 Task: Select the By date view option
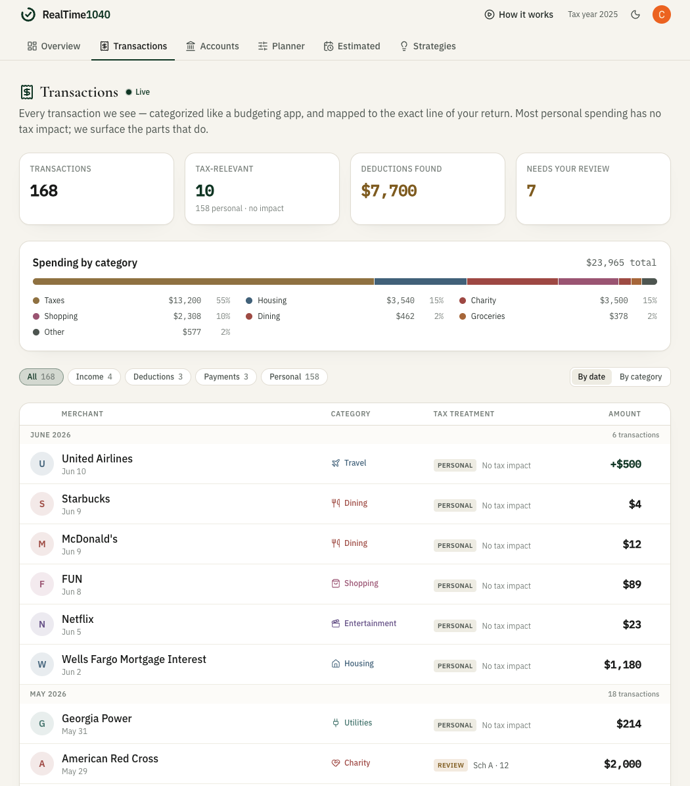point(591,377)
